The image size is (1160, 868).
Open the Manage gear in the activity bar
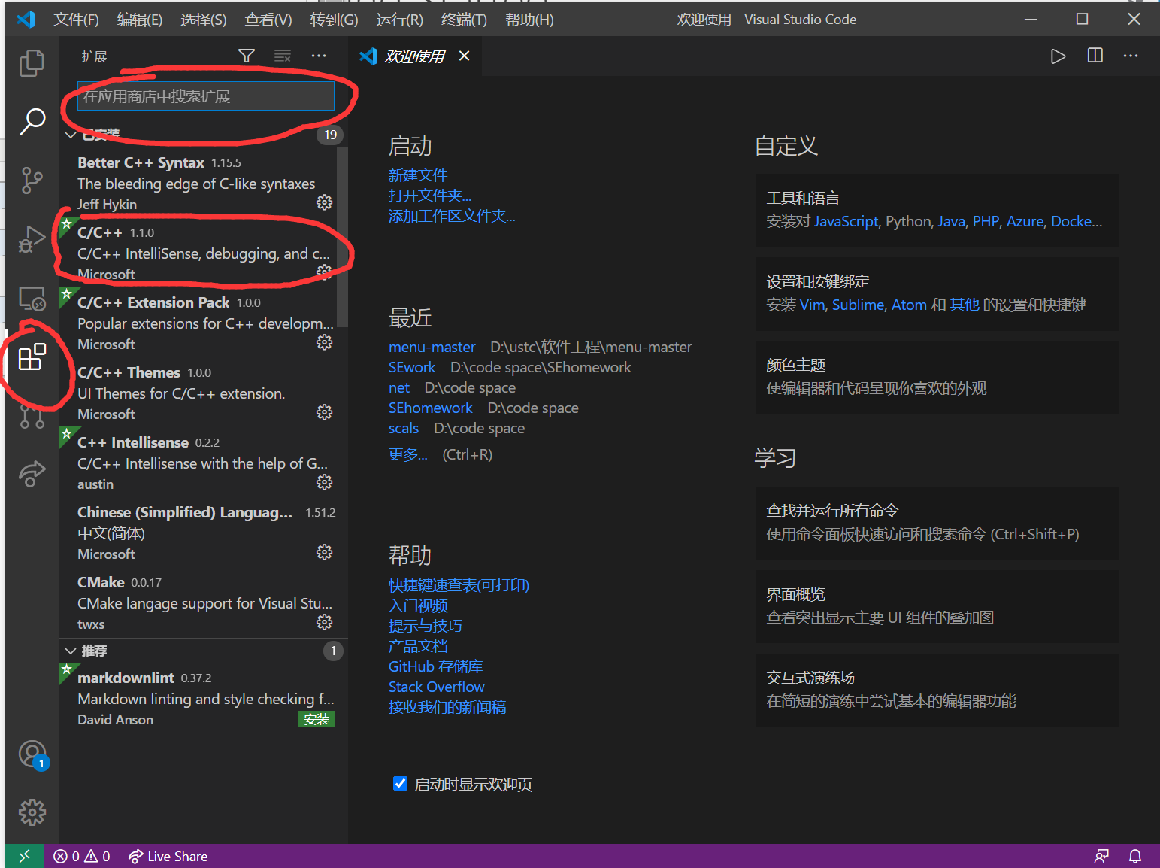pyautogui.click(x=32, y=812)
